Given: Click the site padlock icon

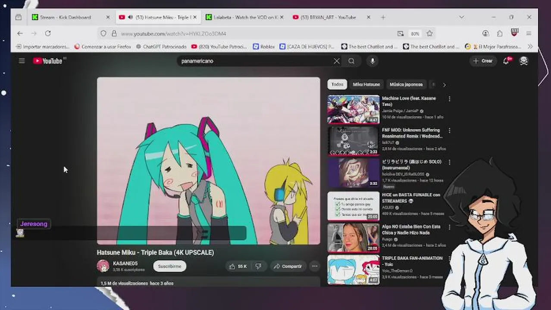Looking at the screenshot, I should coord(114,33).
